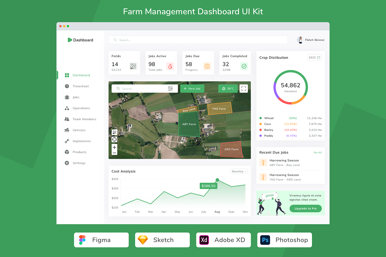Click the Figma logo icon

coord(82,240)
